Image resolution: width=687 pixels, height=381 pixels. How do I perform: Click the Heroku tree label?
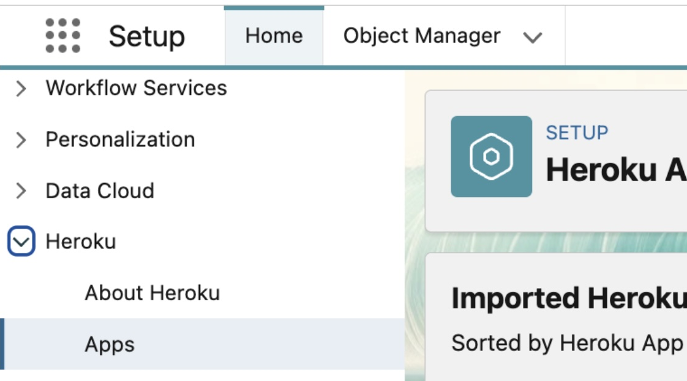81,242
